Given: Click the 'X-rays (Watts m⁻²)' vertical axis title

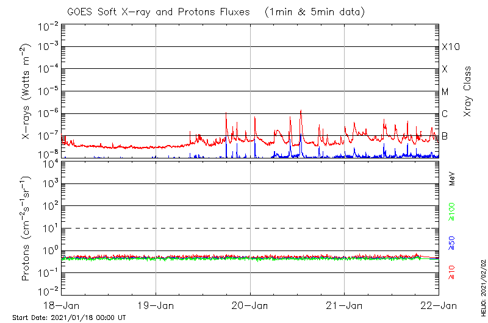Looking at the screenshot, I should coord(26,91).
